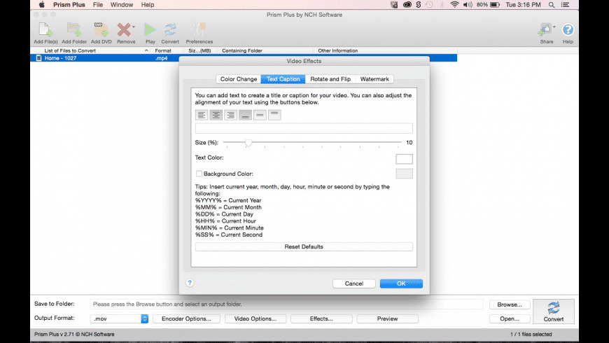The width and height of the screenshot is (609, 343).
Task: Switch to the Watermark tab
Action: coord(374,79)
